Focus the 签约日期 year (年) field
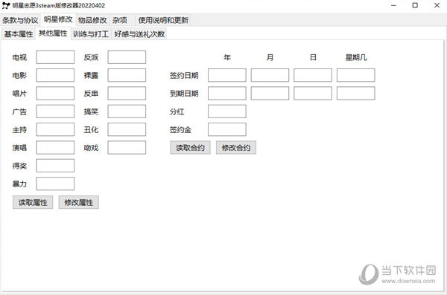This screenshot has width=447, height=295. coord(227,75)
